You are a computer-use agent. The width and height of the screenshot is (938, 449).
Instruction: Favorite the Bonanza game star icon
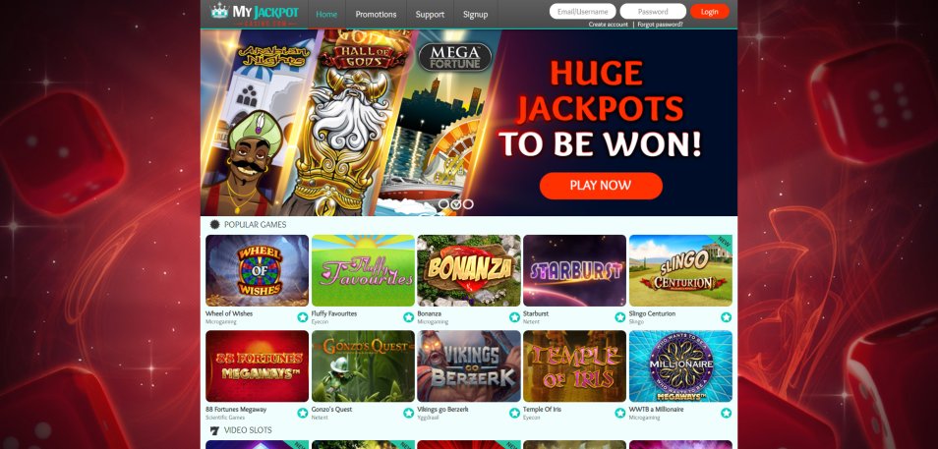(514, 317)
